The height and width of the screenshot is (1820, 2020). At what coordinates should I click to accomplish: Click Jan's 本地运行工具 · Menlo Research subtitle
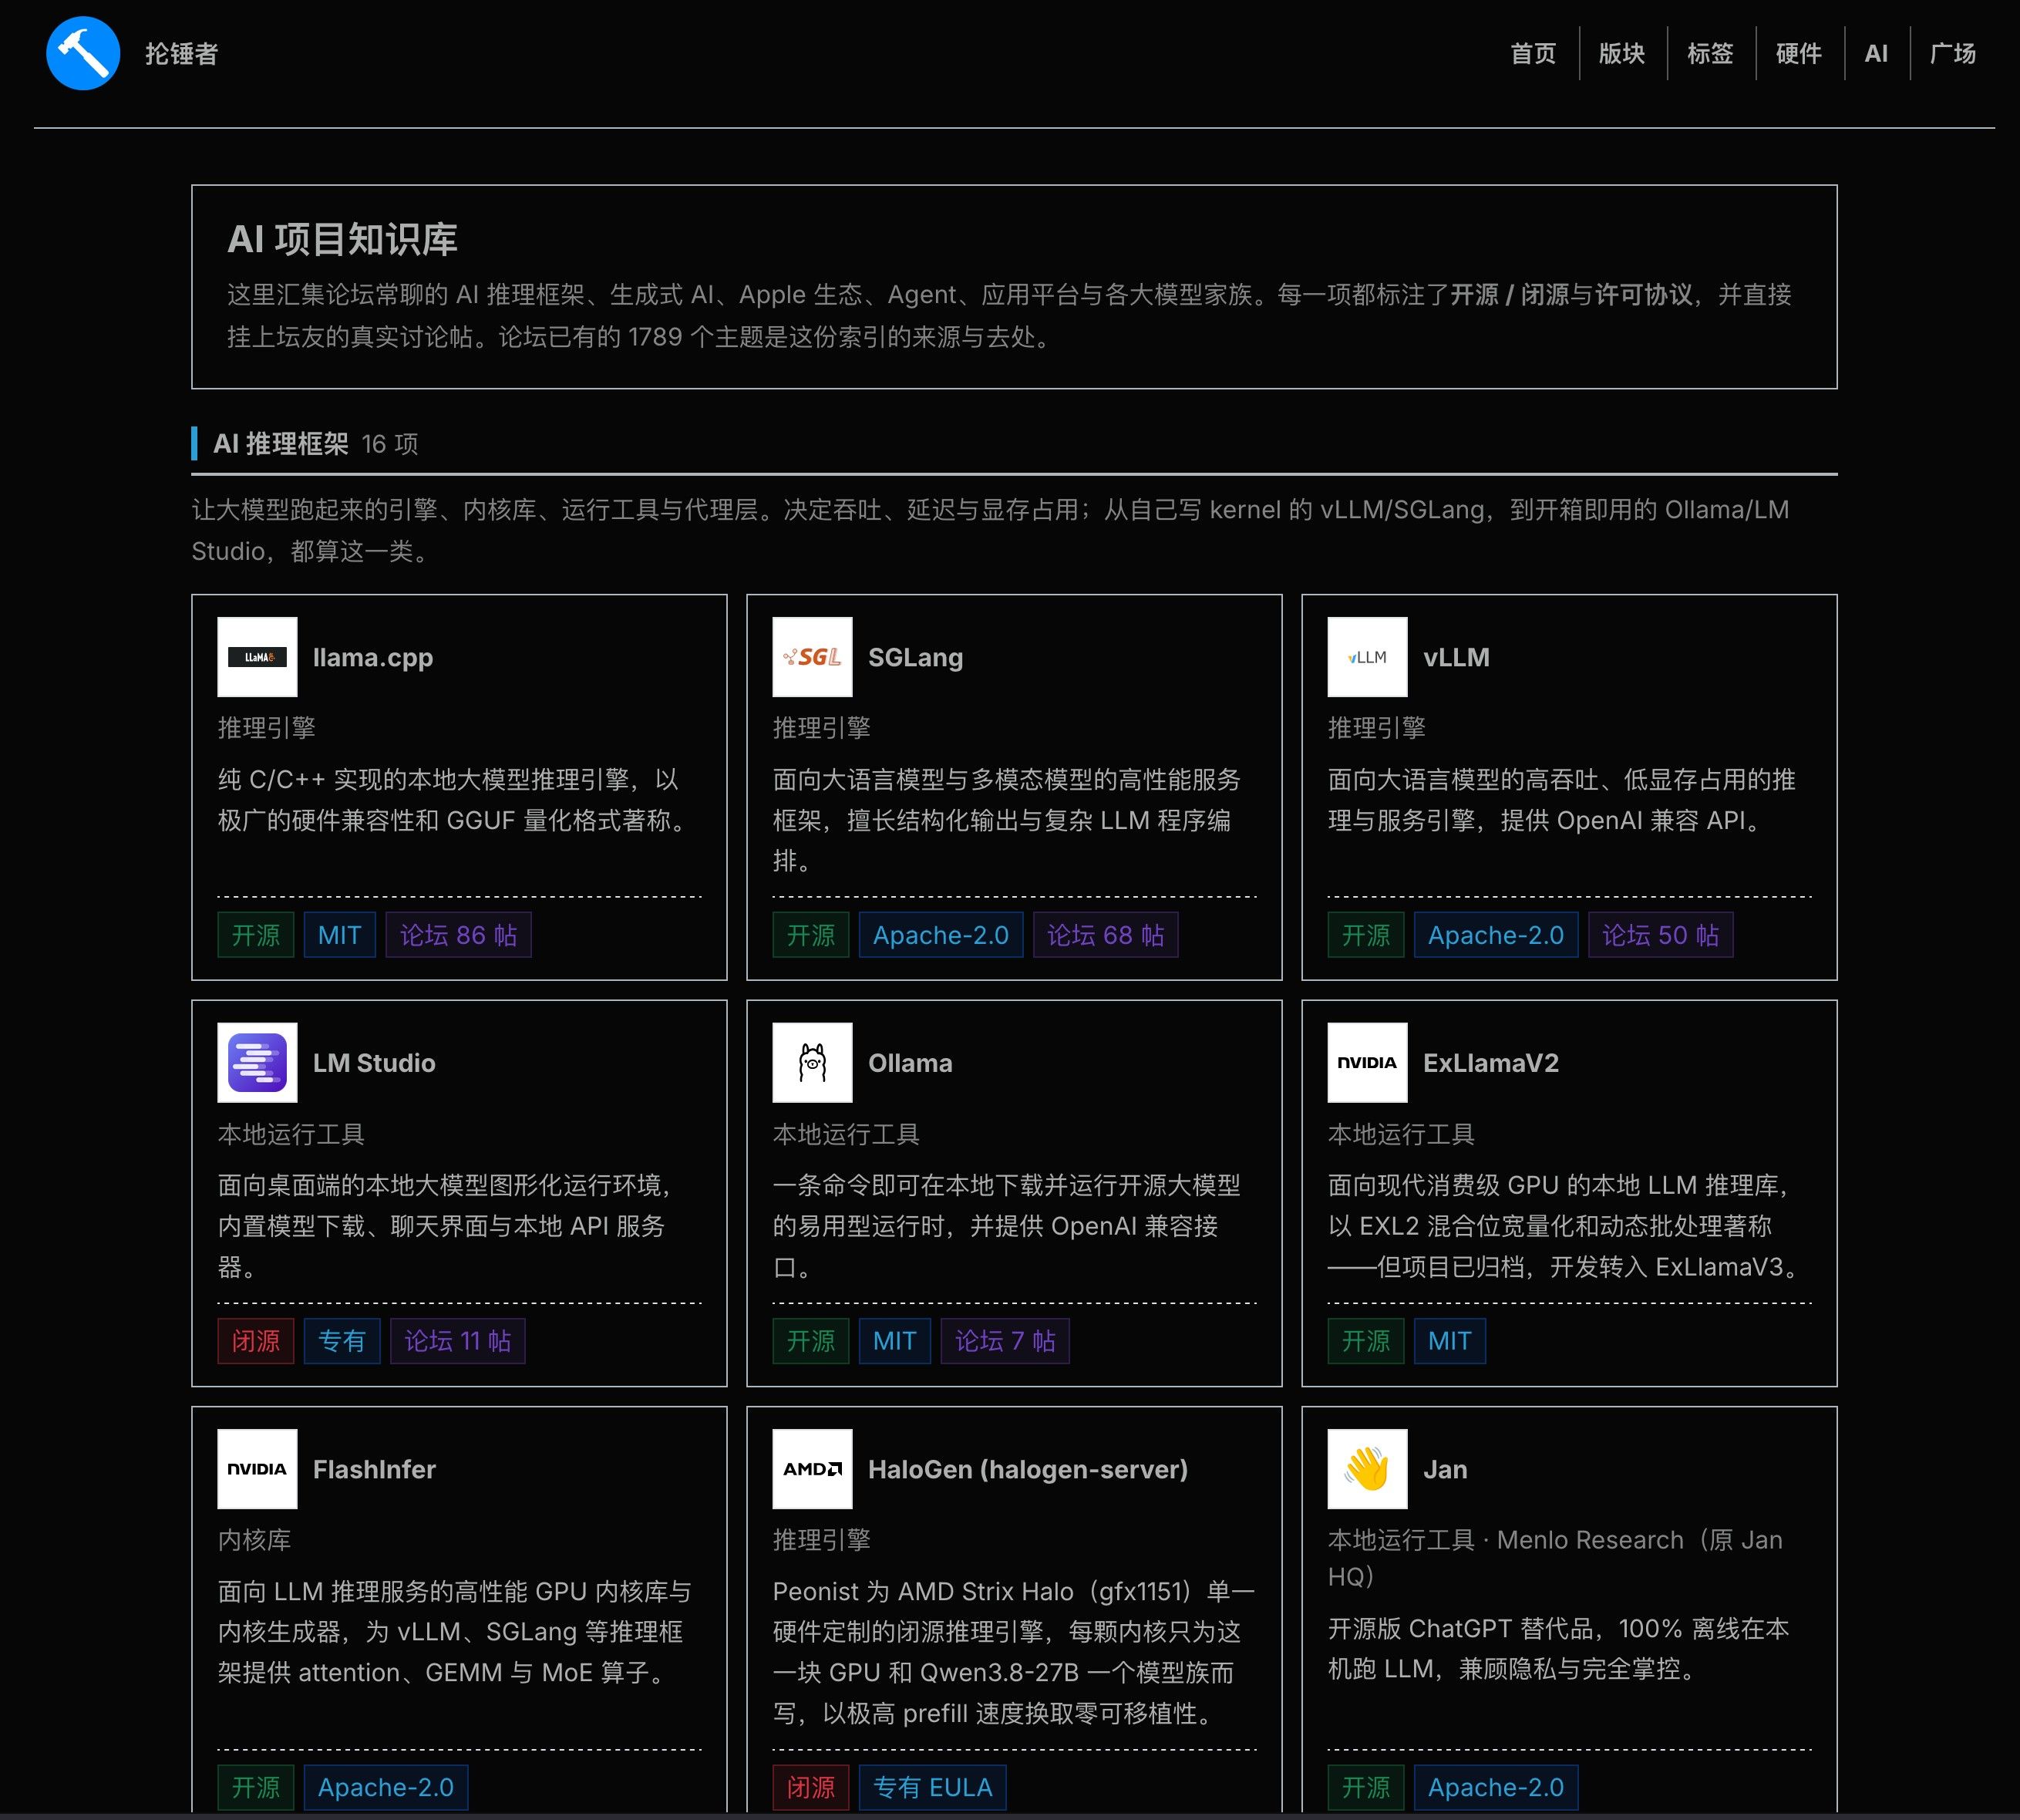point(1554,1558)
